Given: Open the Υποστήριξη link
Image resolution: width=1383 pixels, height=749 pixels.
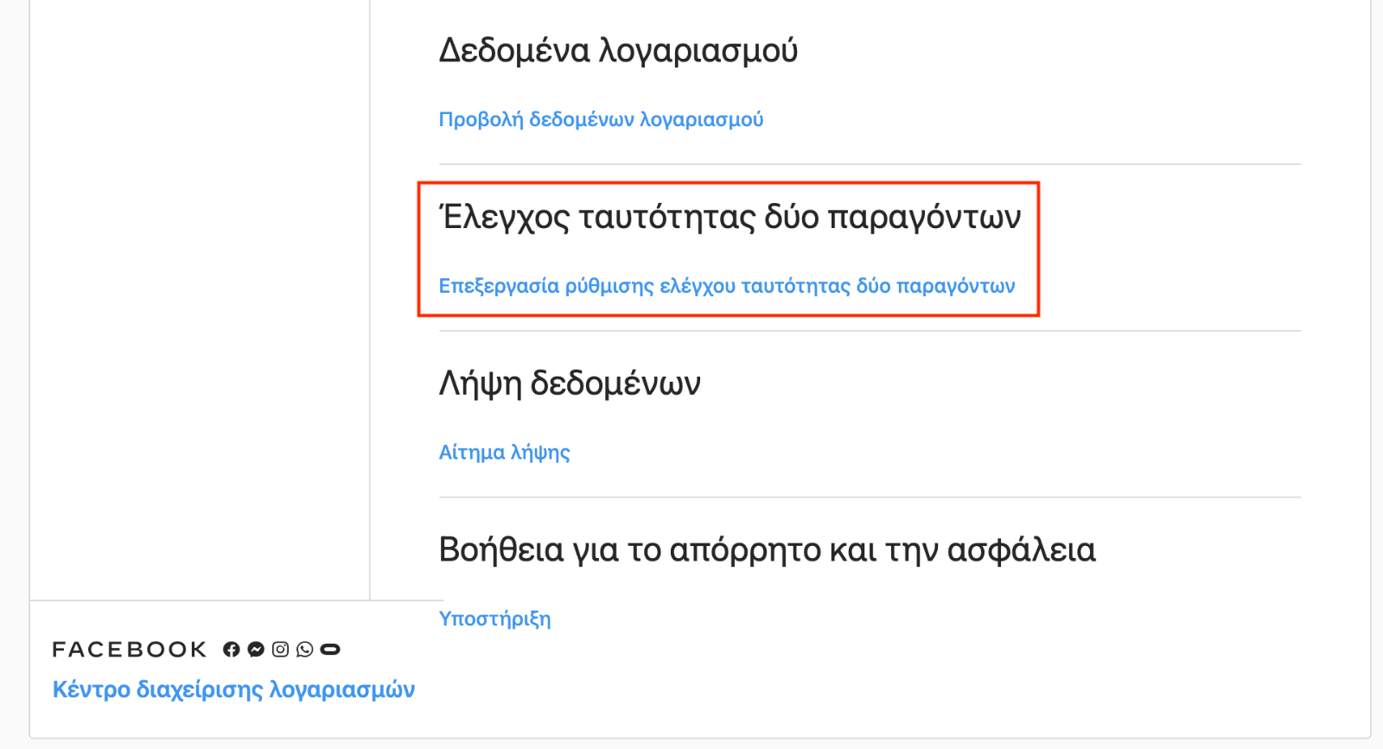Looking at the screenshot, I should [494, 619].
